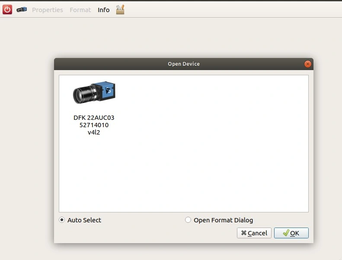This screenshot has width=342, height=260.
Task: Click the Open Device title bar
Action: [183, 64]
